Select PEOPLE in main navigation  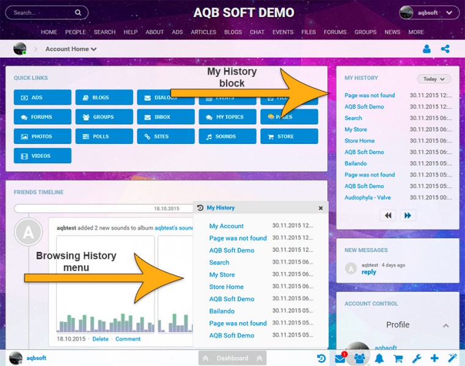pyautogui.click(x=75, y=32)
